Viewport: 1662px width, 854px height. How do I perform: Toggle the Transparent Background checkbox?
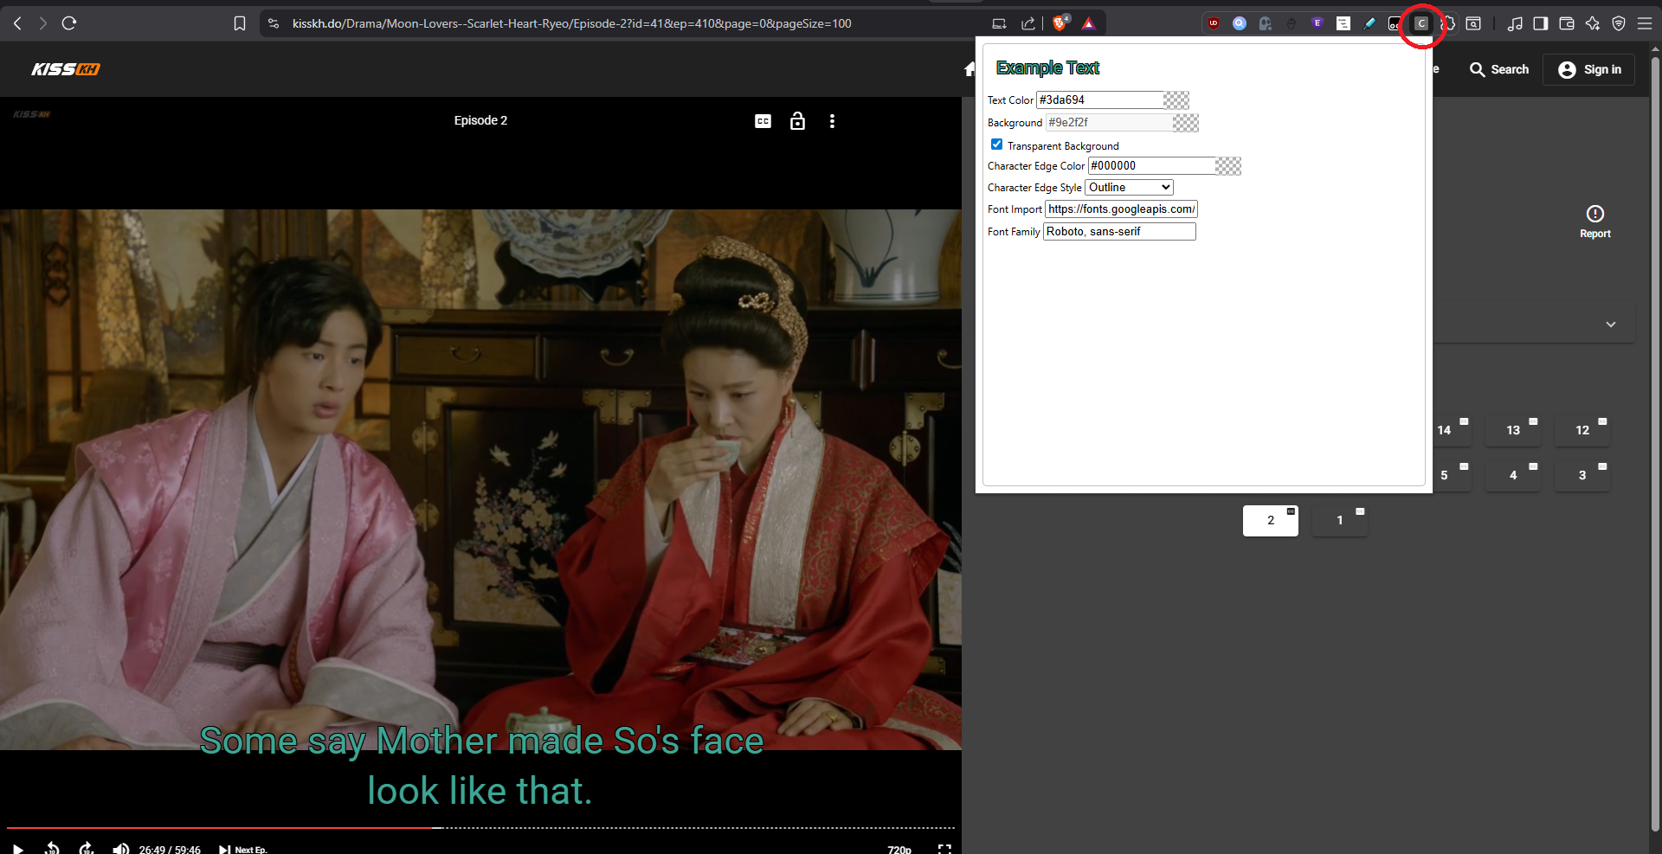(x=997, y=144)
